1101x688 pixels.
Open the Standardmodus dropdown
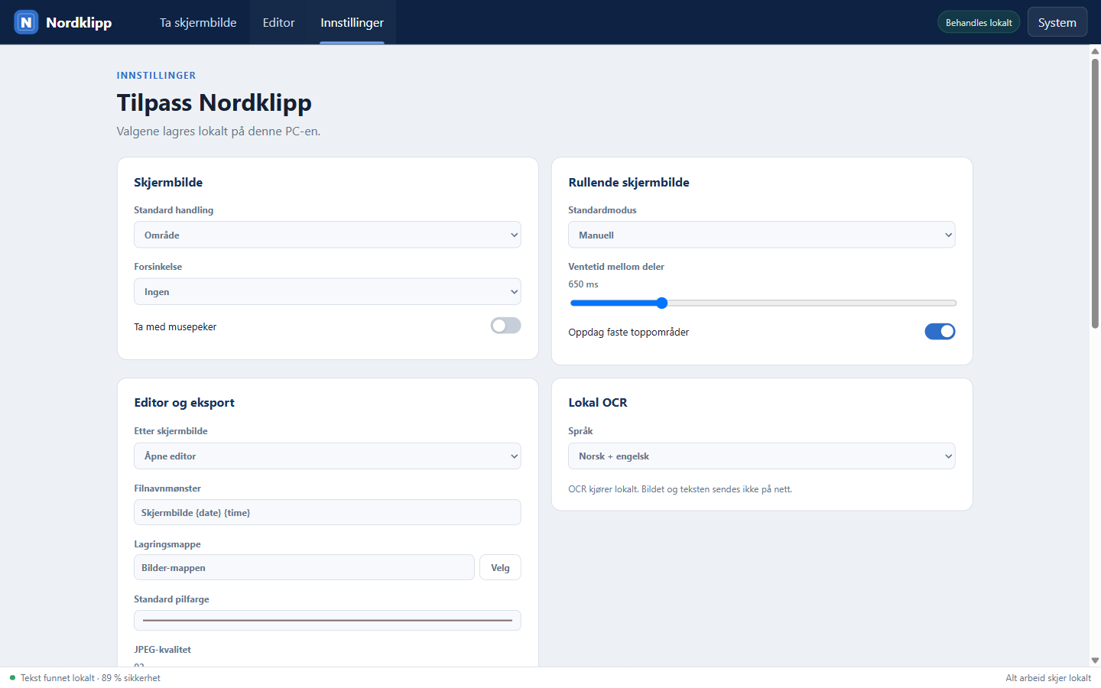(x=762, y=235)
